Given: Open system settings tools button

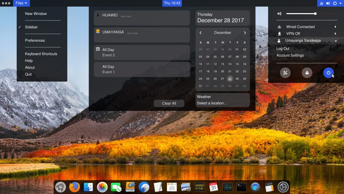Looking at the screenshot, I should [285, 72].
